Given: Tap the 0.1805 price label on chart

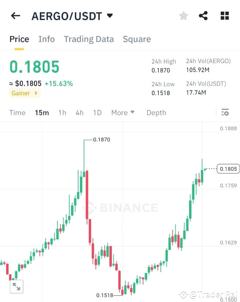Looking at the screenshot, I should tap(228, 169).
